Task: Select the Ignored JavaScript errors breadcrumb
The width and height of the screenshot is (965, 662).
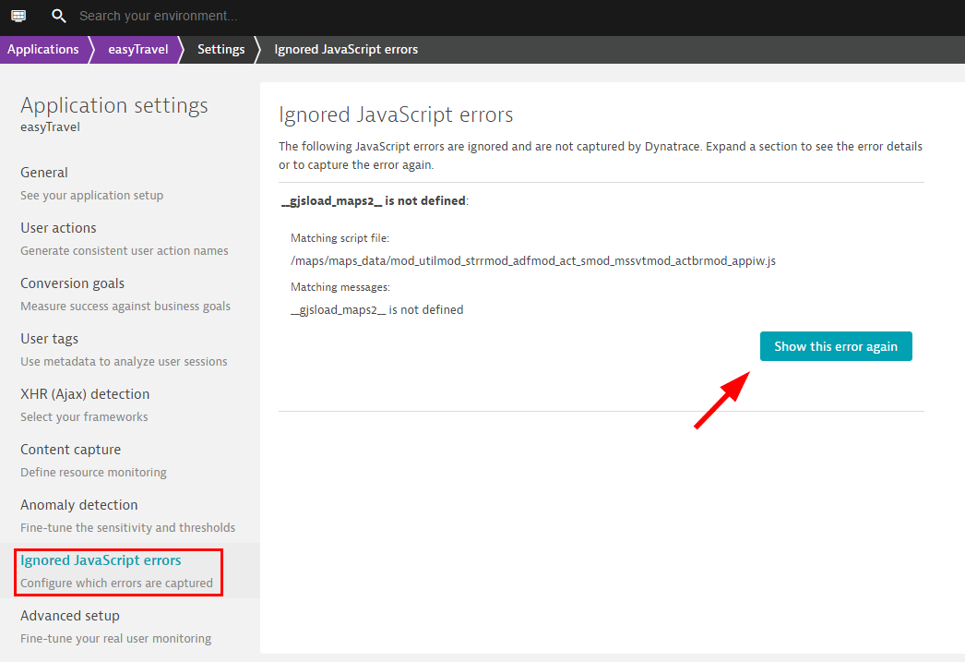Action: (346, 50)
